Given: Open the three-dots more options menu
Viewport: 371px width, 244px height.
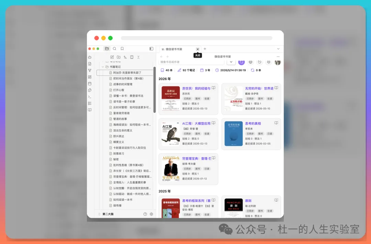Looking at the screenshot, I should coord(278,57).
